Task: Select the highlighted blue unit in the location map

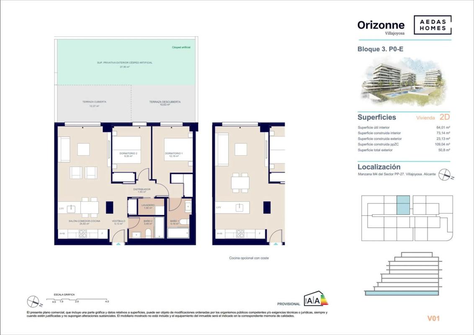Action: click(x=403, y=205)
